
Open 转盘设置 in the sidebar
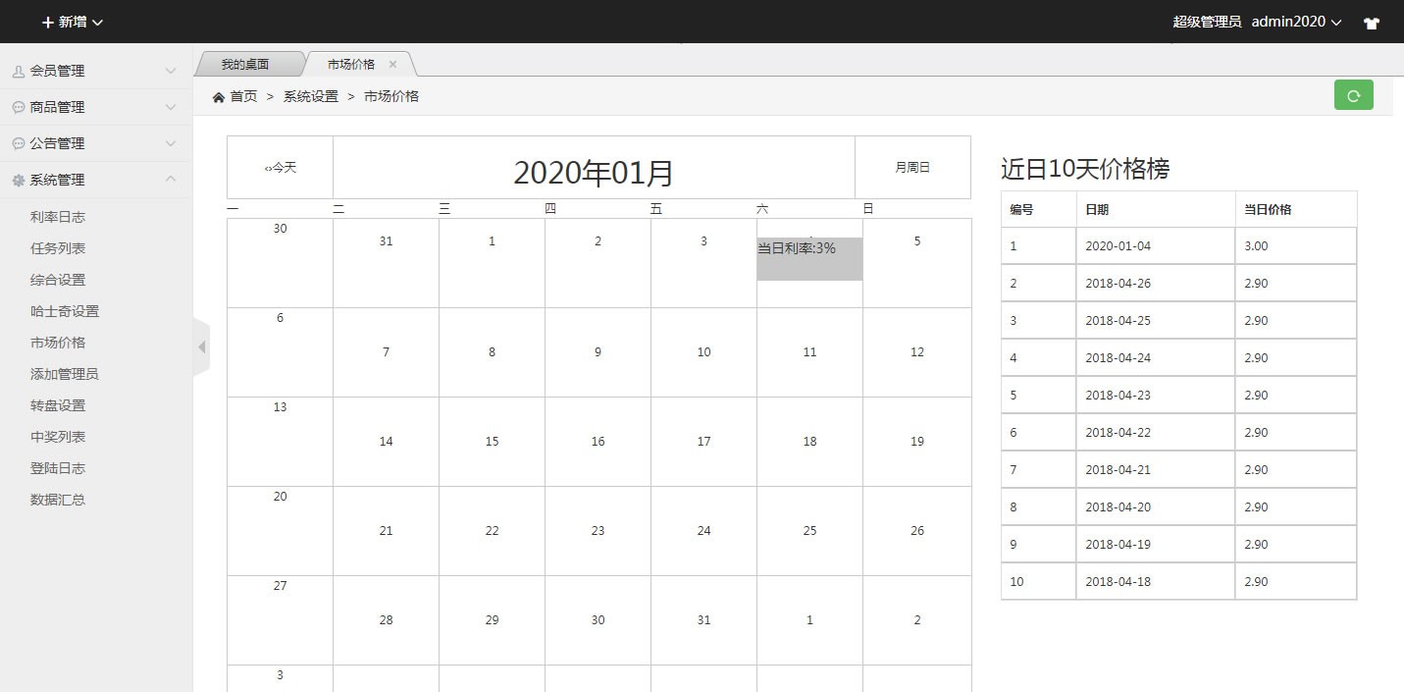pyautogui.click(x=58, y=405)
